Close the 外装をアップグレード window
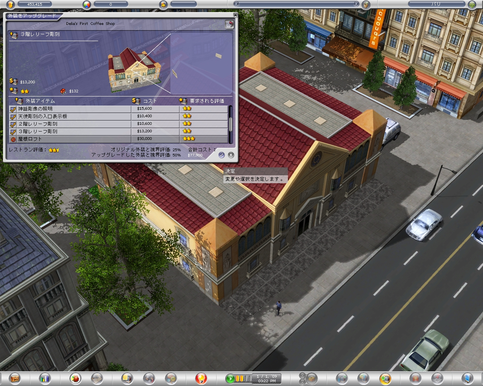 point(235,15)
